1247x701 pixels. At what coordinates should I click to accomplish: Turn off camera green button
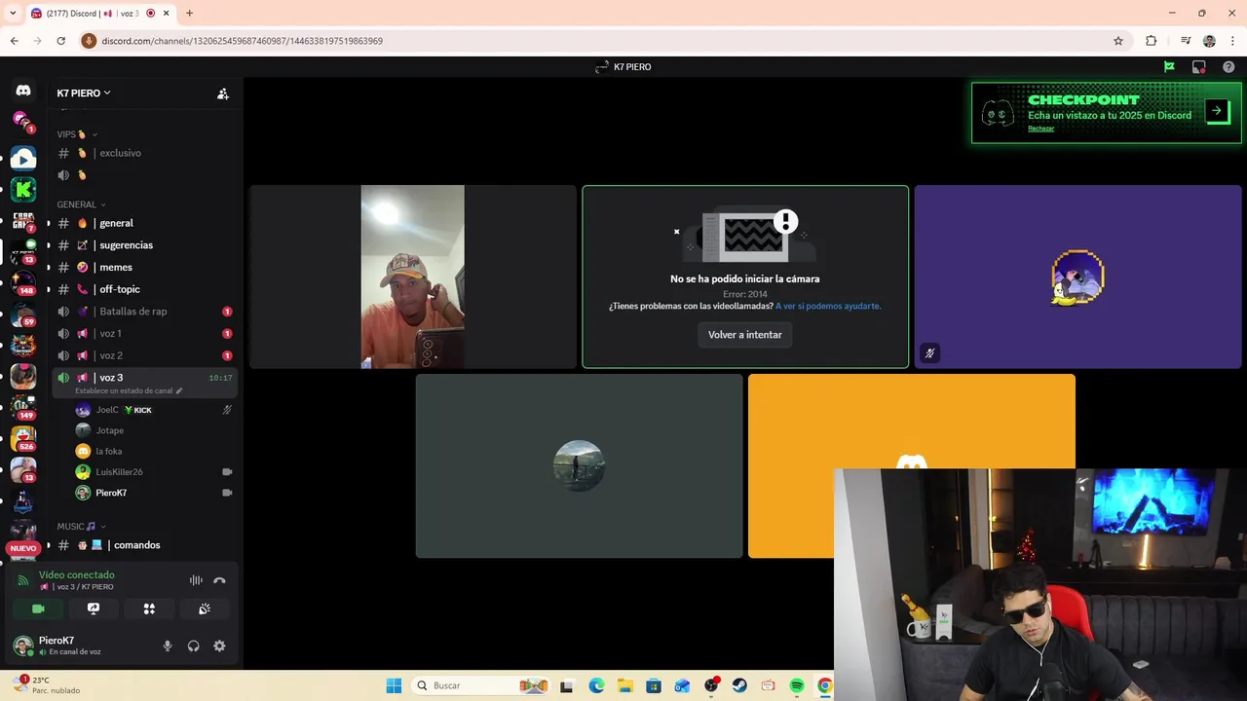click(38, 609)
